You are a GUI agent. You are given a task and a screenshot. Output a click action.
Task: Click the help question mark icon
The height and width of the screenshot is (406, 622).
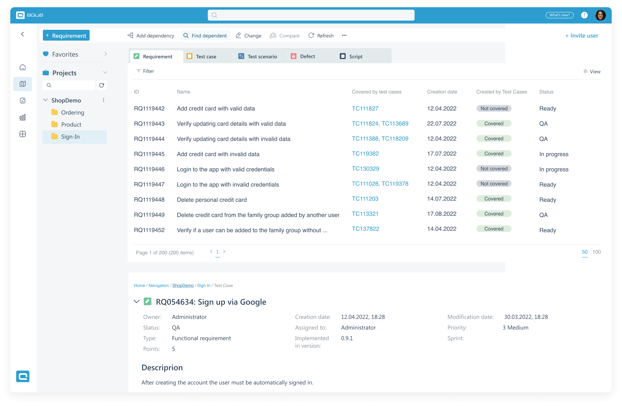[x=584, y=15]
